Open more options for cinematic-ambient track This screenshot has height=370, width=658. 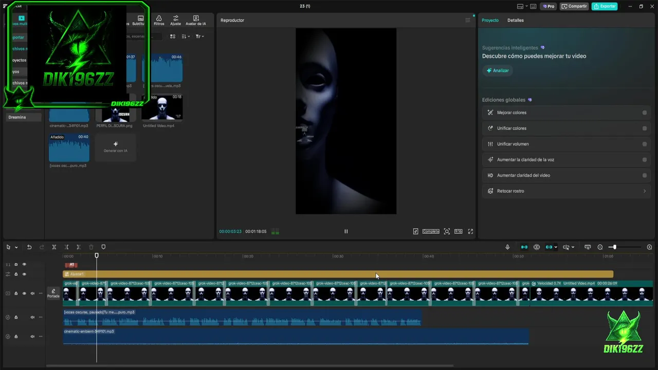pos(41,337)
